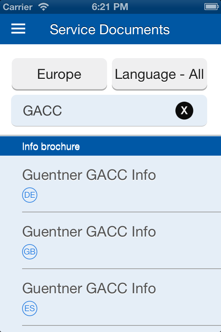221x332 pixels.
Task: Click the divider below the DE entry
Action: (122, 212)
